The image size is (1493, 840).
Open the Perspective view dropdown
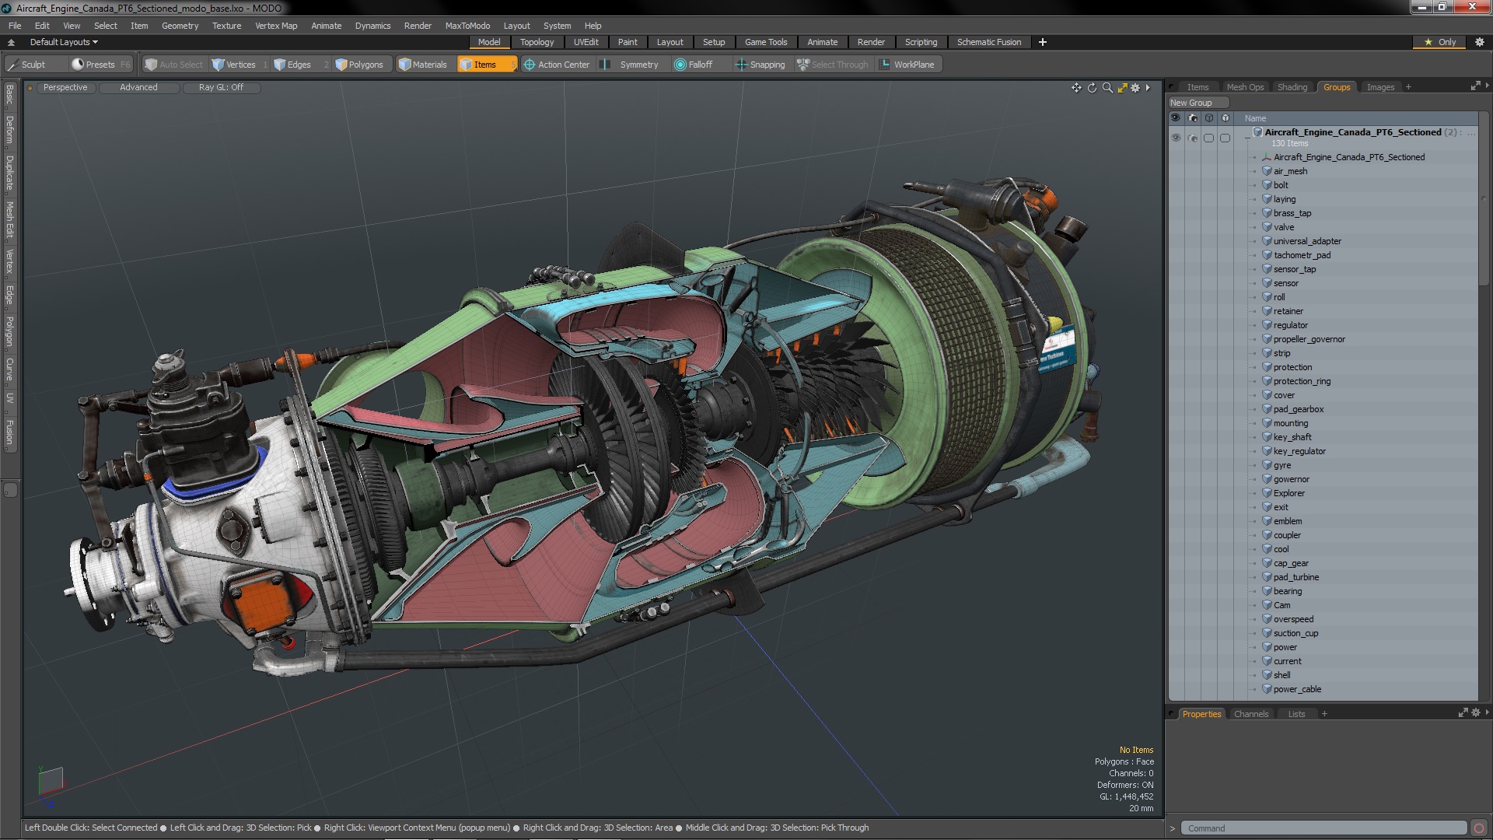point(65,87)
